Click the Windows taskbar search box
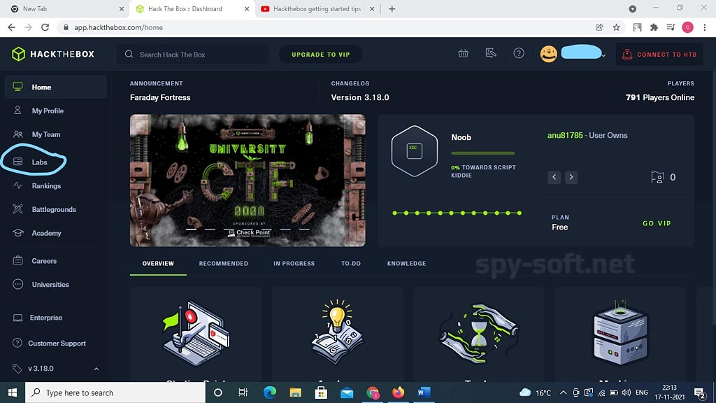716x403 pixels. pos(115,393)
